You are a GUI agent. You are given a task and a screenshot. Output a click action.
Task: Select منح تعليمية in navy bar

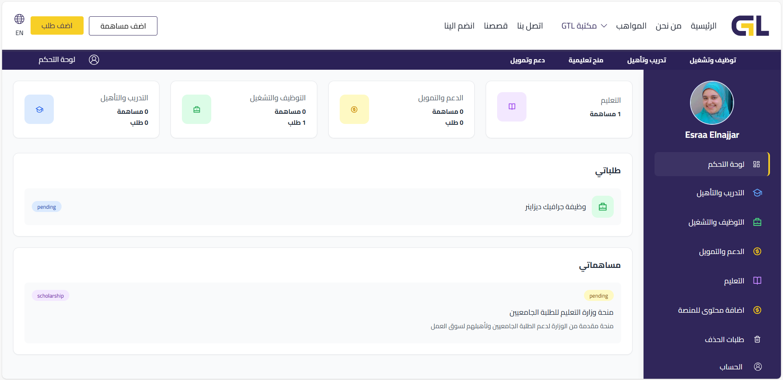(x=586, y=60)
